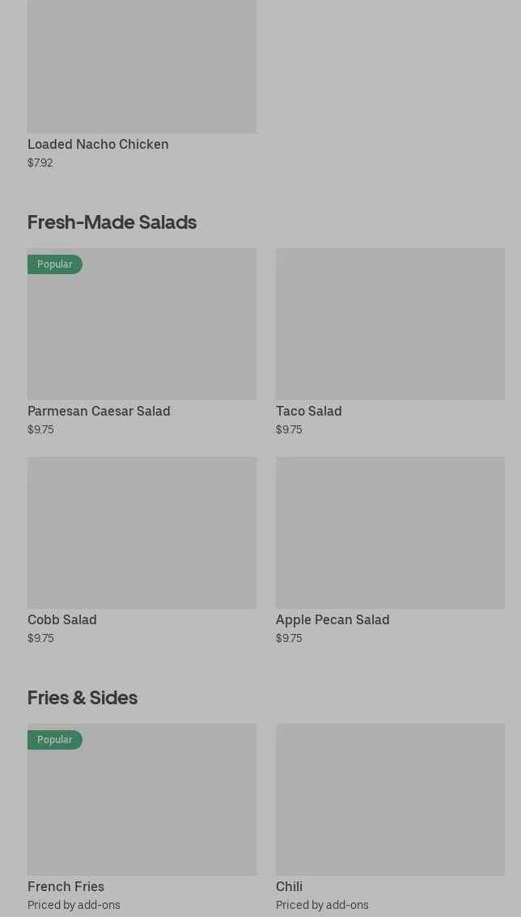This screenshot has width=521, height=917.
Task: Open the Loaded Nacho Chicken photo
Action: pos(142,66)
